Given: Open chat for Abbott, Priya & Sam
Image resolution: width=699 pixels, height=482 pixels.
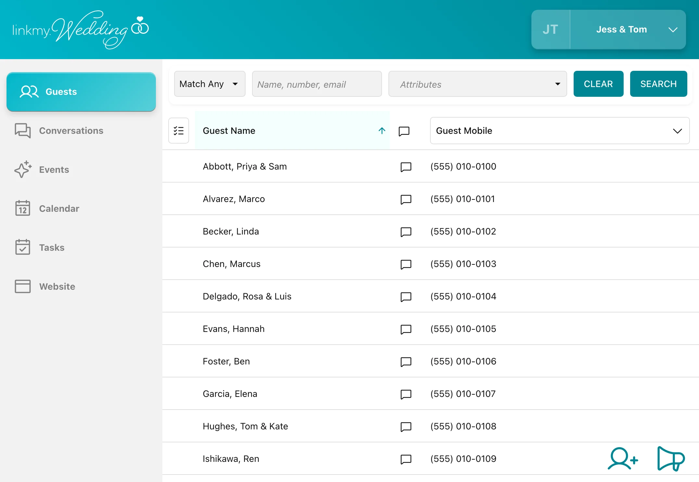Looking at the screenshot, I should point(406,167).
